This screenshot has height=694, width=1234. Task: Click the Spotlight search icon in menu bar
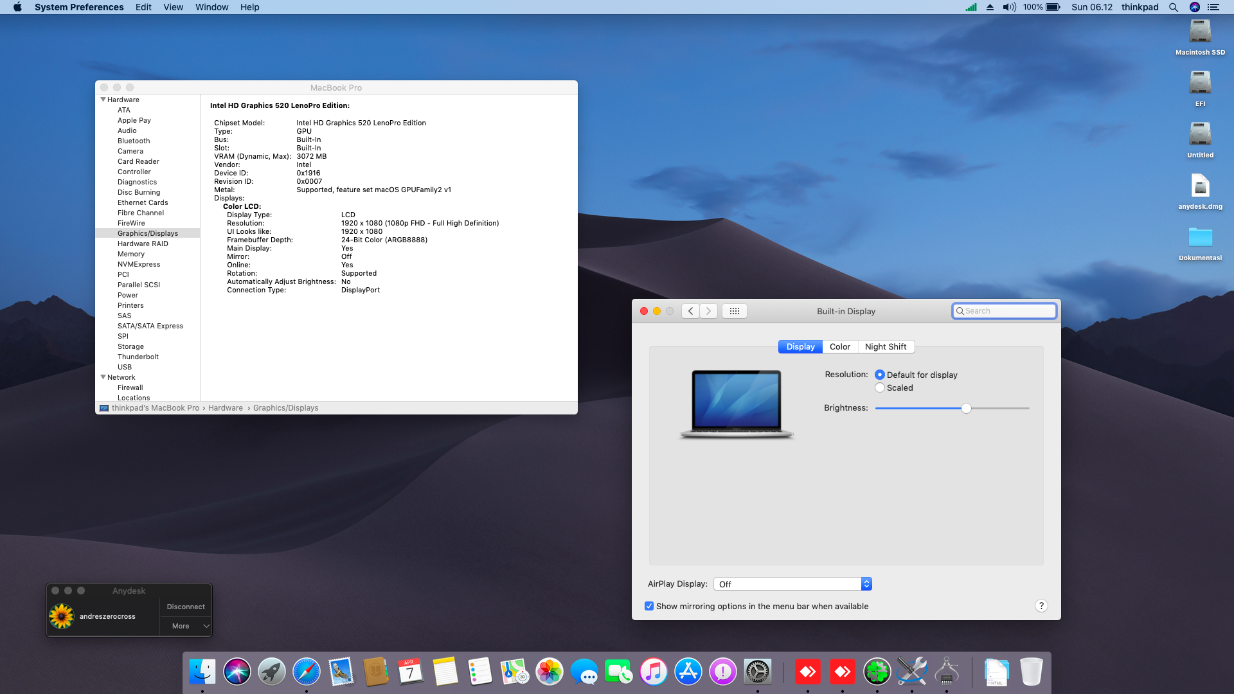1174,7
